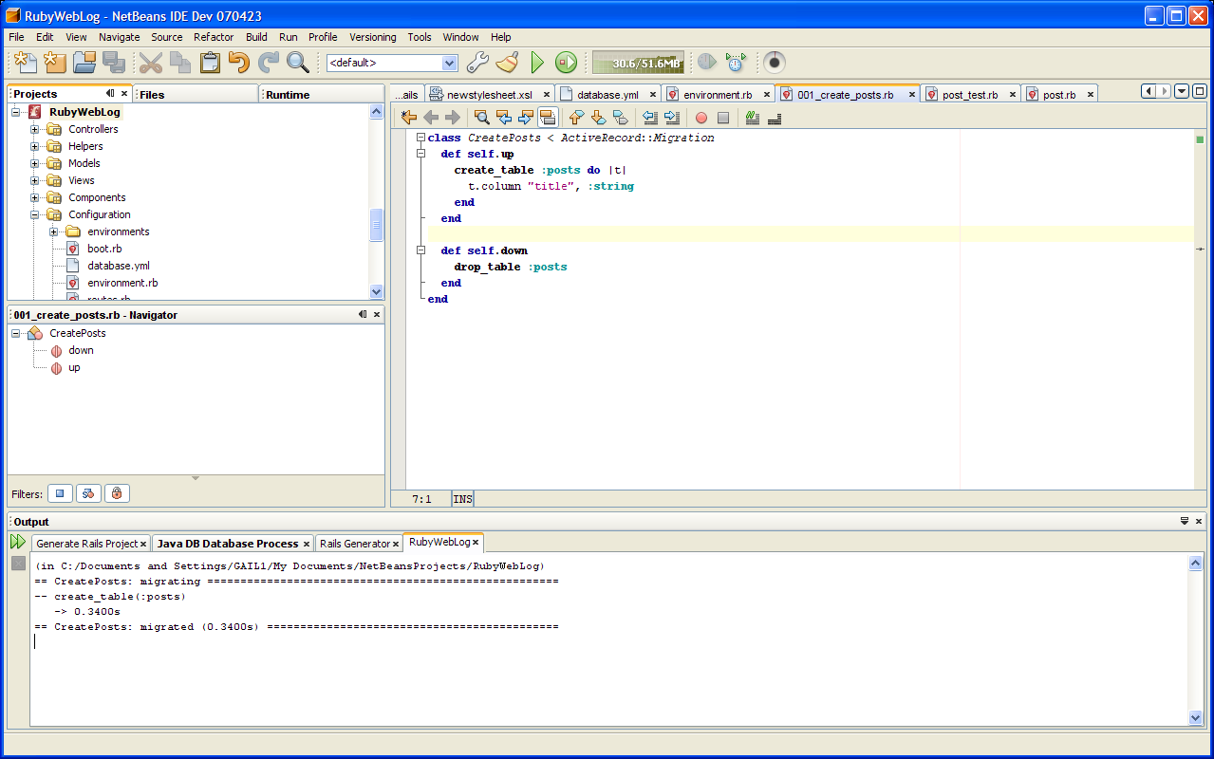Click the Undo arrow in main toolbar
This screenshot has height=759, width=1214.
[x=238, y=63]
